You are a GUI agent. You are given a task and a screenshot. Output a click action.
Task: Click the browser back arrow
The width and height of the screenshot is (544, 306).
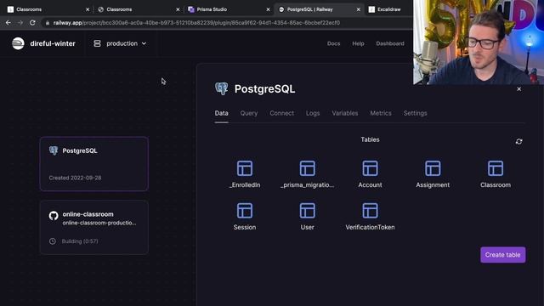(x=8, y=23)
